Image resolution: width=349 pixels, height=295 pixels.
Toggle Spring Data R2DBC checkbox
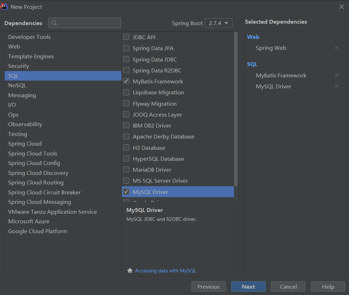pyautogui.click(x=126, y=70)
